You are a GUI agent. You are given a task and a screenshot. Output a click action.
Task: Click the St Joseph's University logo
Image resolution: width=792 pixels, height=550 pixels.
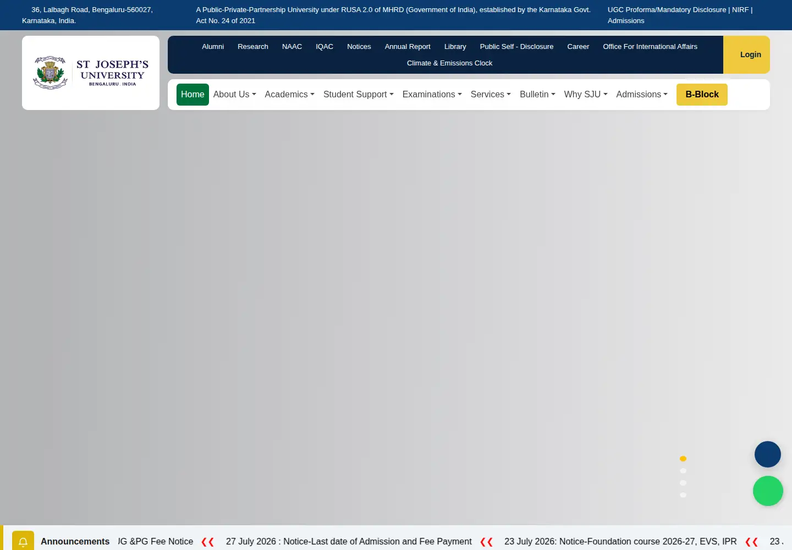tap(91, 73)
